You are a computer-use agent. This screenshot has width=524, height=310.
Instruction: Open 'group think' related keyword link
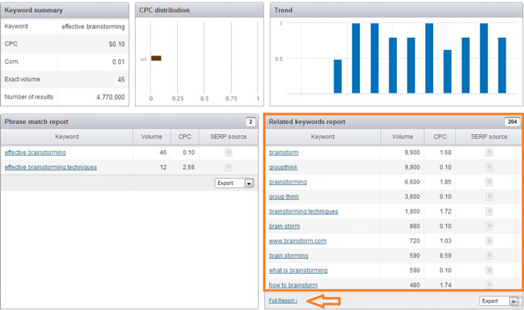pos(284,197)
